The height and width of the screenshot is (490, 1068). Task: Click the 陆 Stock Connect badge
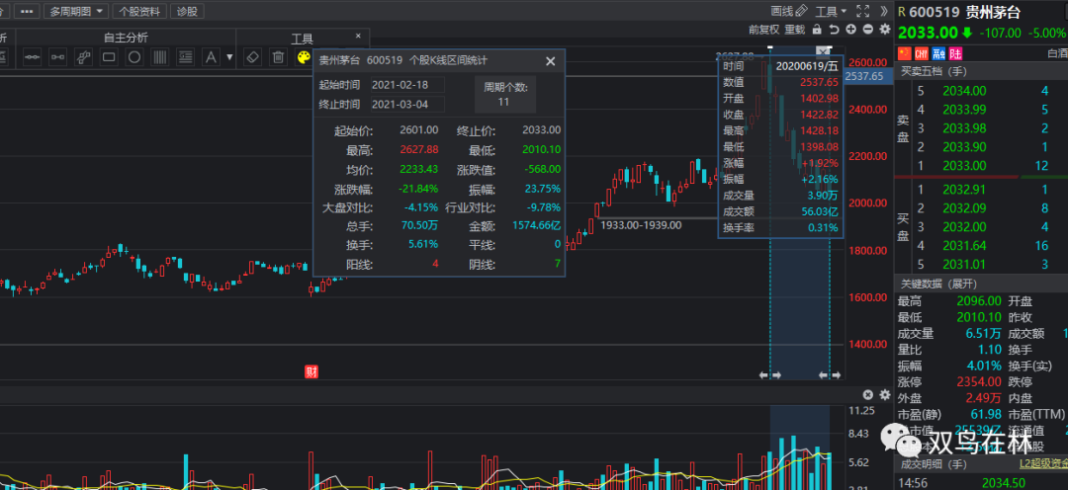(x=956, y=53)
